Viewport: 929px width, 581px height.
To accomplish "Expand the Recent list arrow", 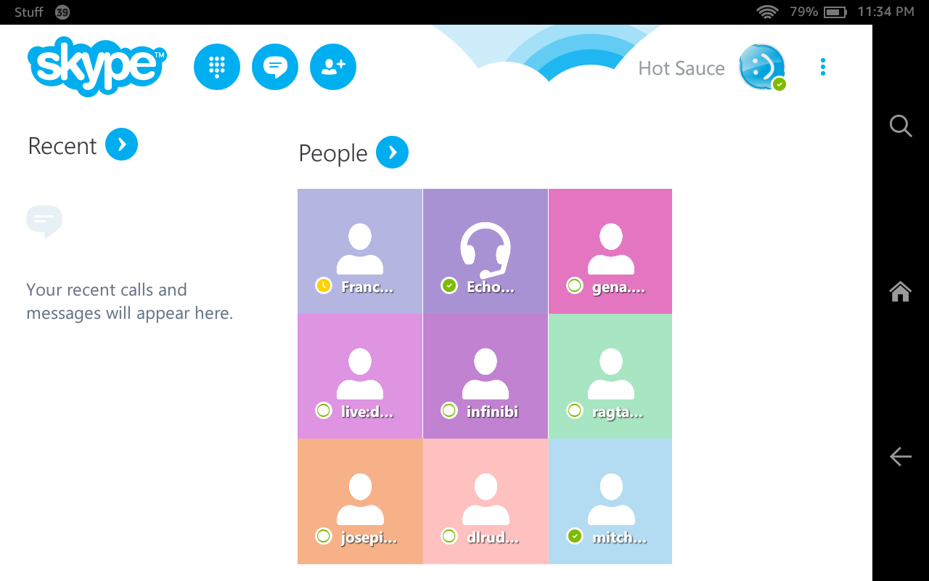I will [121, 145].
